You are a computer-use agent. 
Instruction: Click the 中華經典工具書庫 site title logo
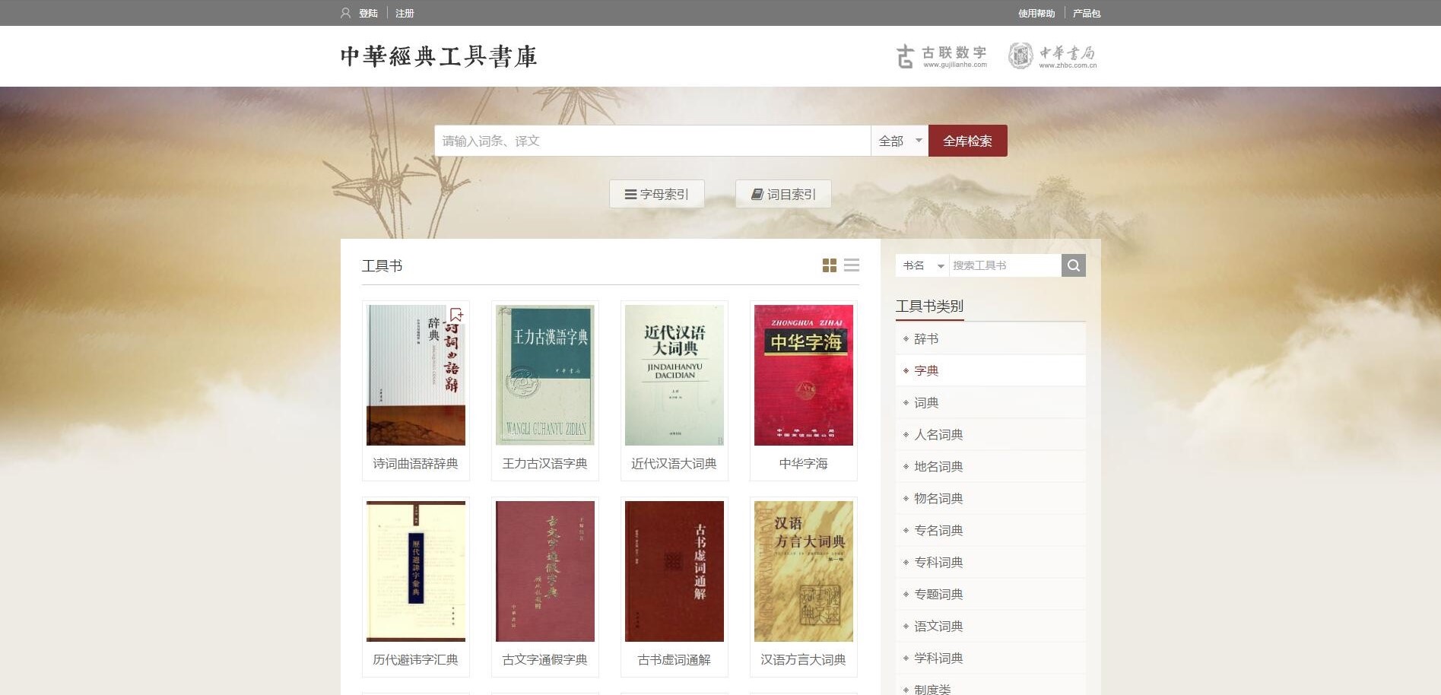439,56
